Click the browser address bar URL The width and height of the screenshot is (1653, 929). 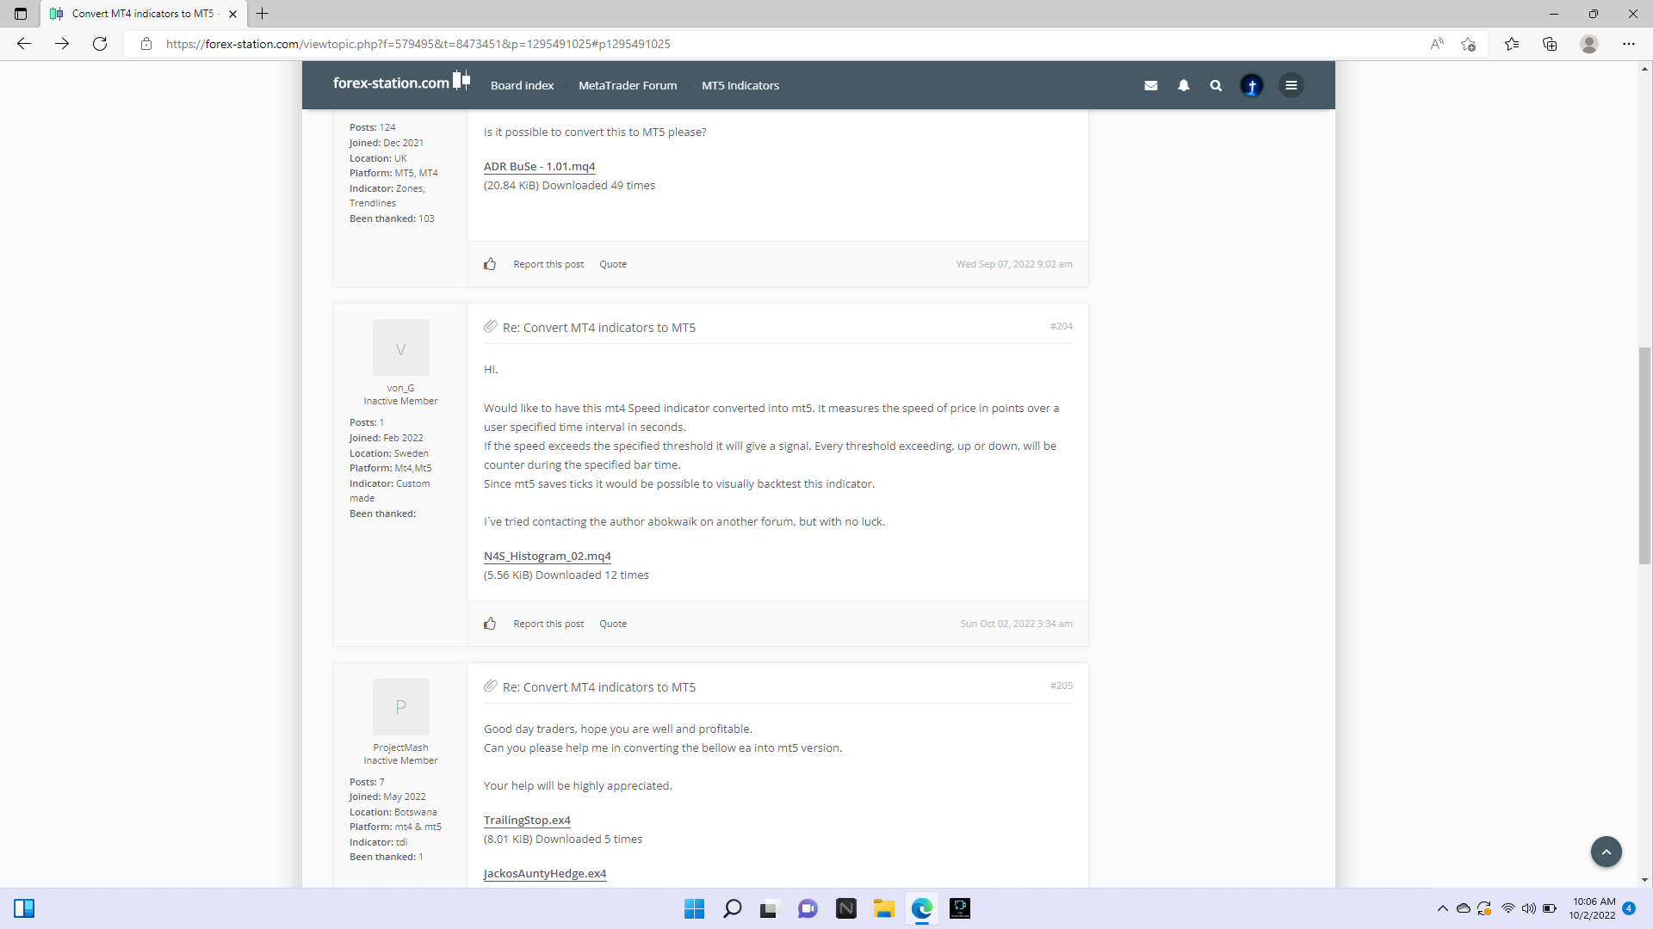pos(418,44)
